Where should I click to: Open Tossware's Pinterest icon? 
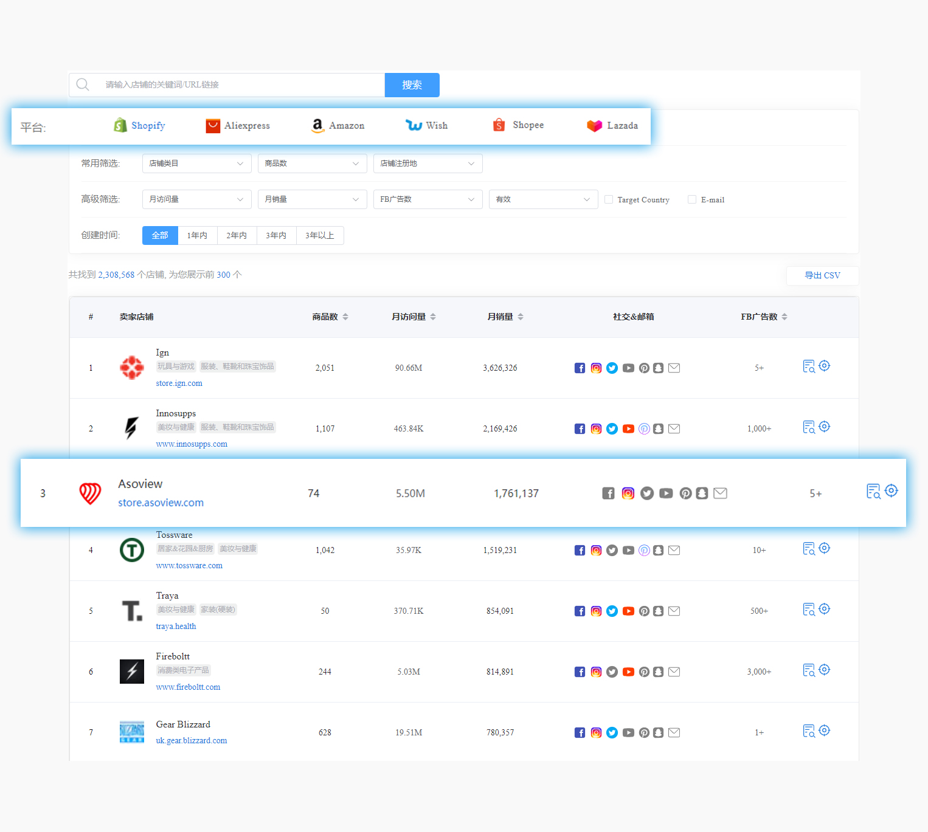click(x=644, y=551)
